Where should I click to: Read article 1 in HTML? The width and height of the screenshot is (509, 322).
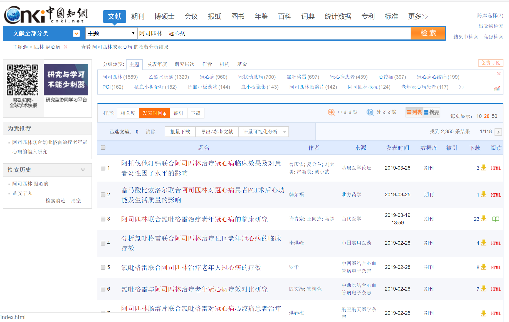point(496,168)
